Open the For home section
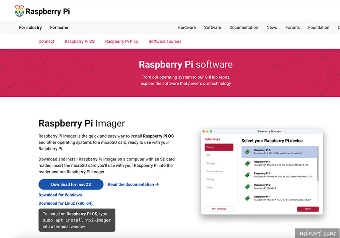 pyautogui.click(x=59, y=28)
